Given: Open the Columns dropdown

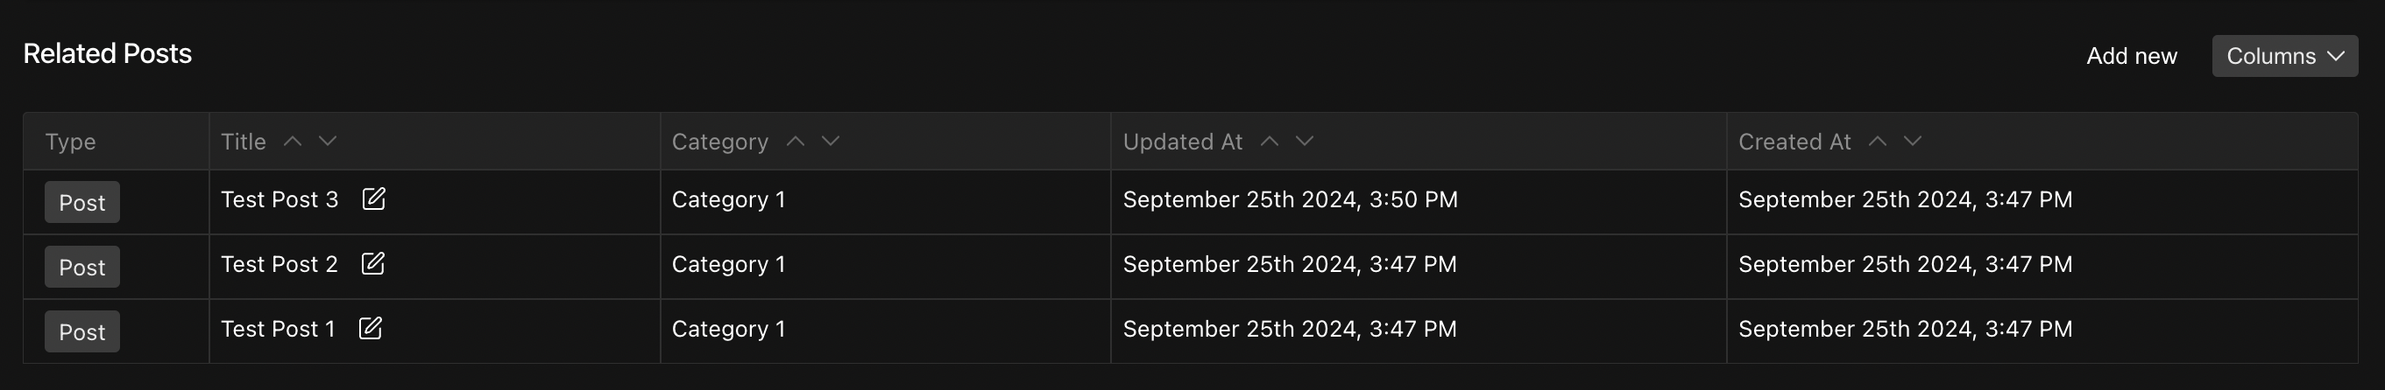Looking at the screenshot, I should [2284, 56].
